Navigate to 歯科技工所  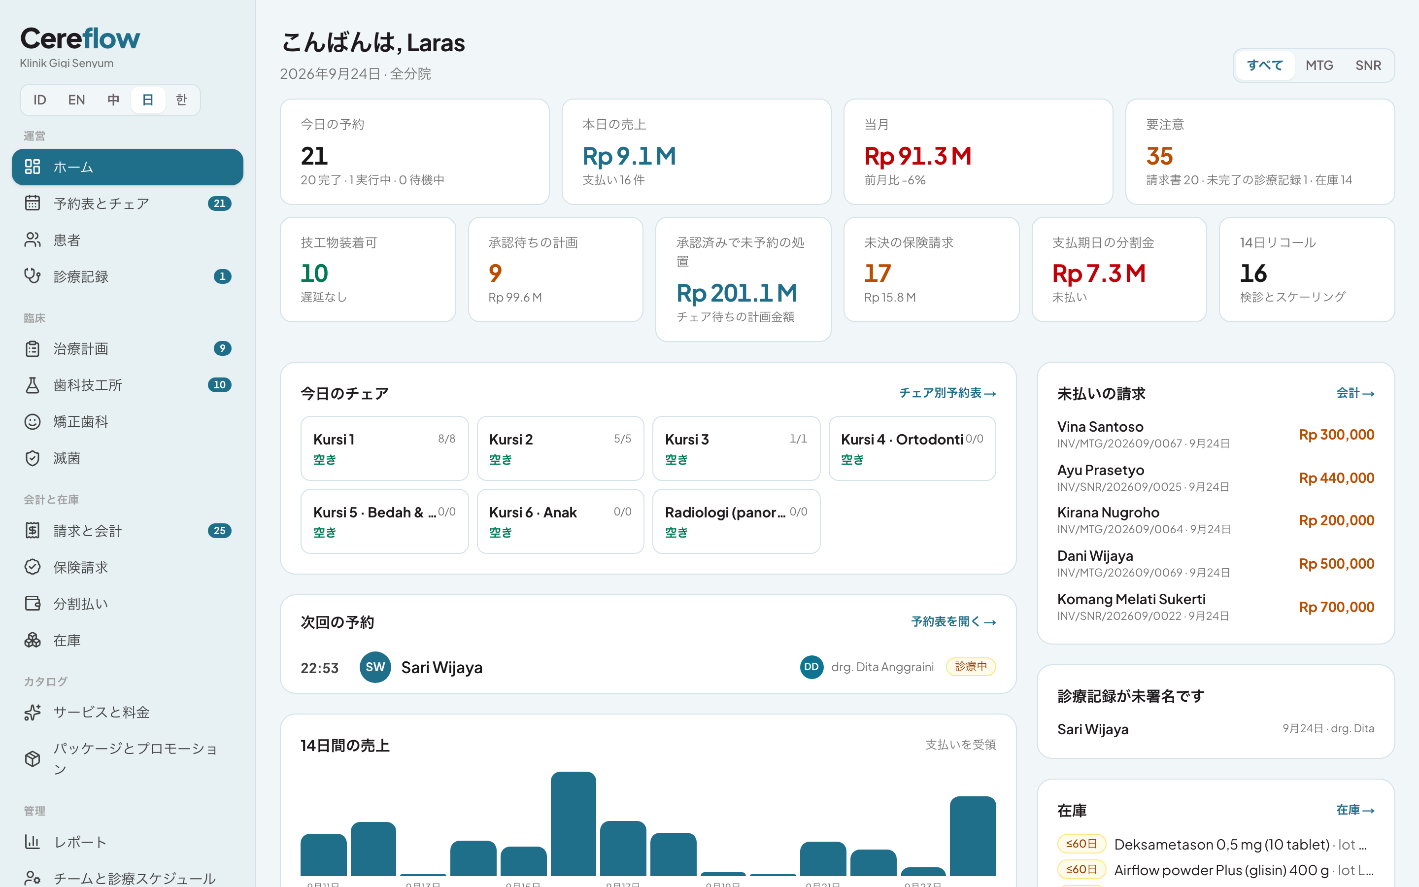point(127,385)
